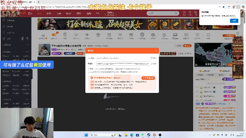The height and width of the screenshot is (138, 246).
Task: Open a new browser tab with plus button
Action: 39,2
